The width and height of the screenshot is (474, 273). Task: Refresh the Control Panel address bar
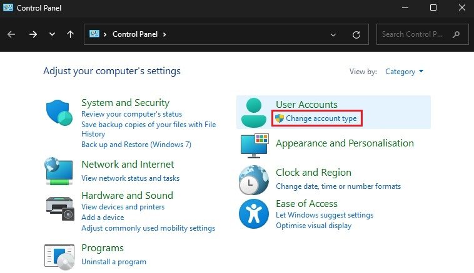tap(356, 34)
